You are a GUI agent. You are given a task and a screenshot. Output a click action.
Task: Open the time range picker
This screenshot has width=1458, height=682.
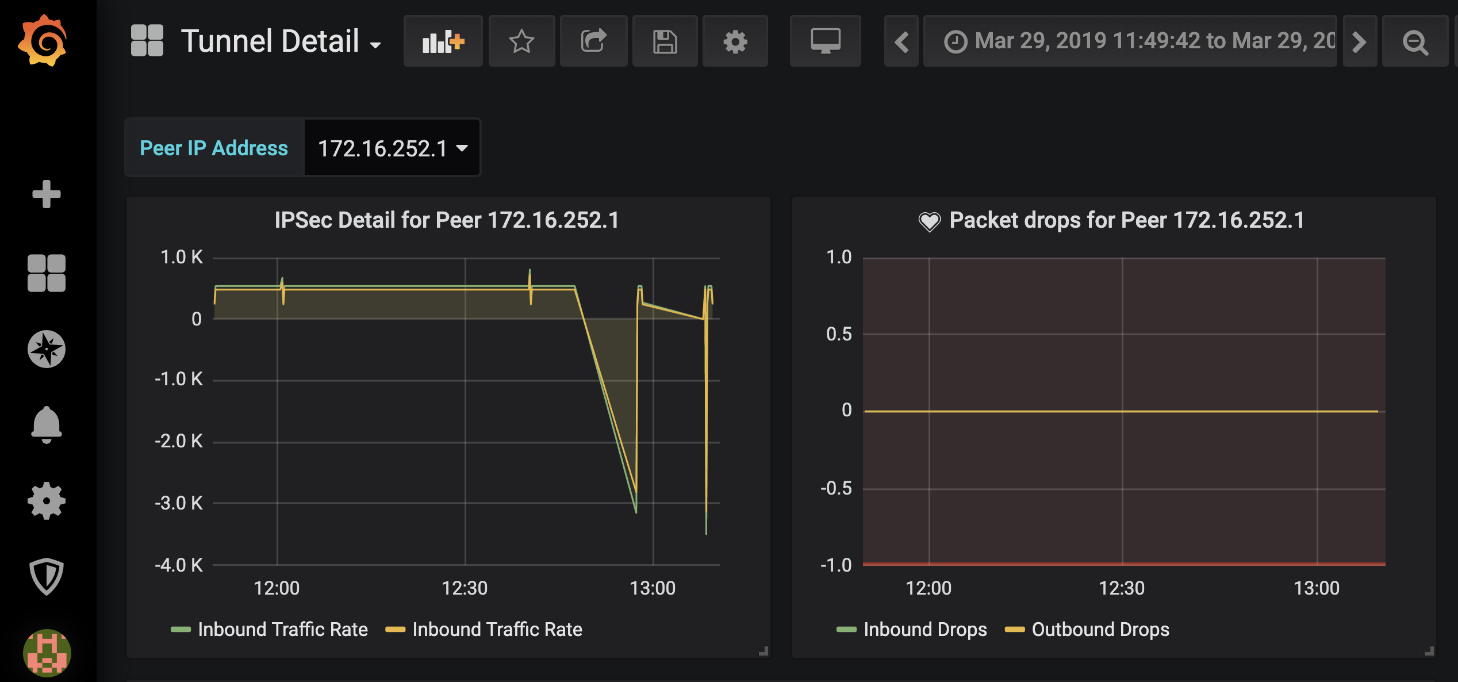point(1130,41)
